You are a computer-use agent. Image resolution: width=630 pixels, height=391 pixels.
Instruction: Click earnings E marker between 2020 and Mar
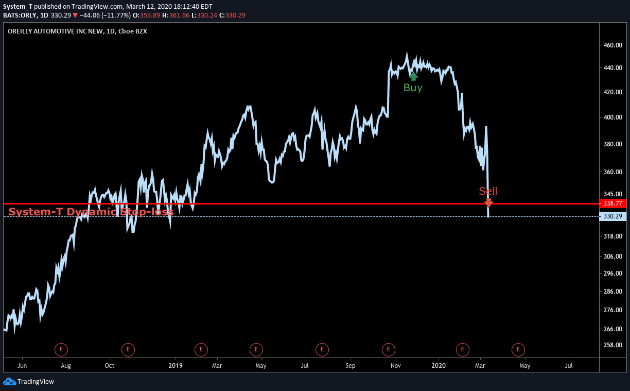click(462, 350)
